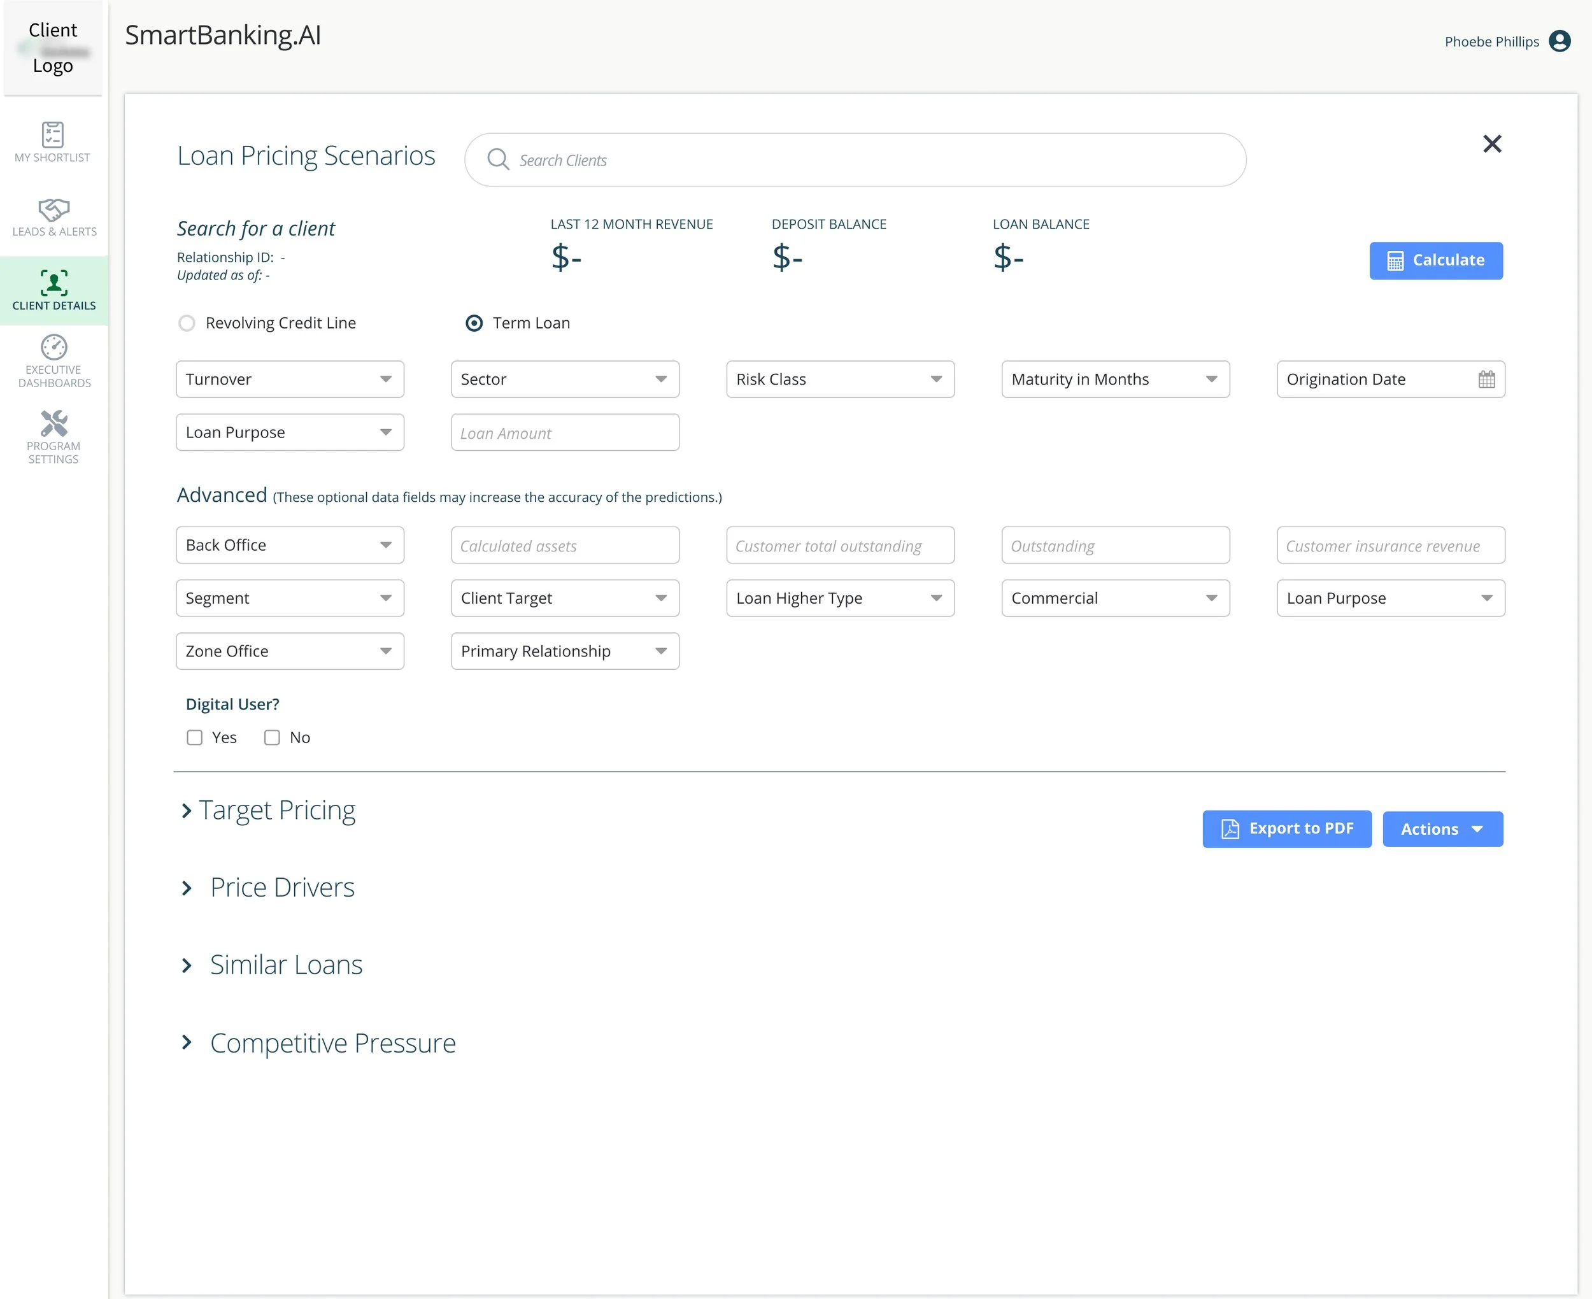This screenshot has height=1299, width=1592.
Task: Click Phoebe Phillips user avatar icon
Action: click(1559, 41)
